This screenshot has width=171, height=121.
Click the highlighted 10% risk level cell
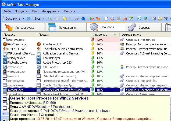pyautogui.click(x=99, y=90)
